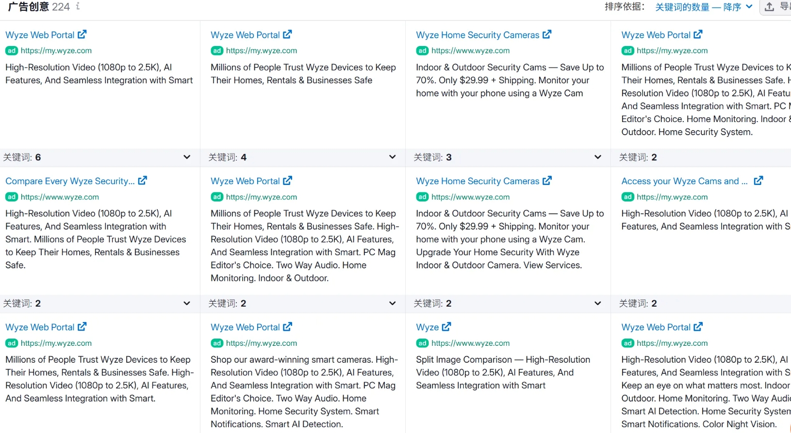Open https://my.wyze.com URL under 'Access your Wyze Cams and ...'

672,197
